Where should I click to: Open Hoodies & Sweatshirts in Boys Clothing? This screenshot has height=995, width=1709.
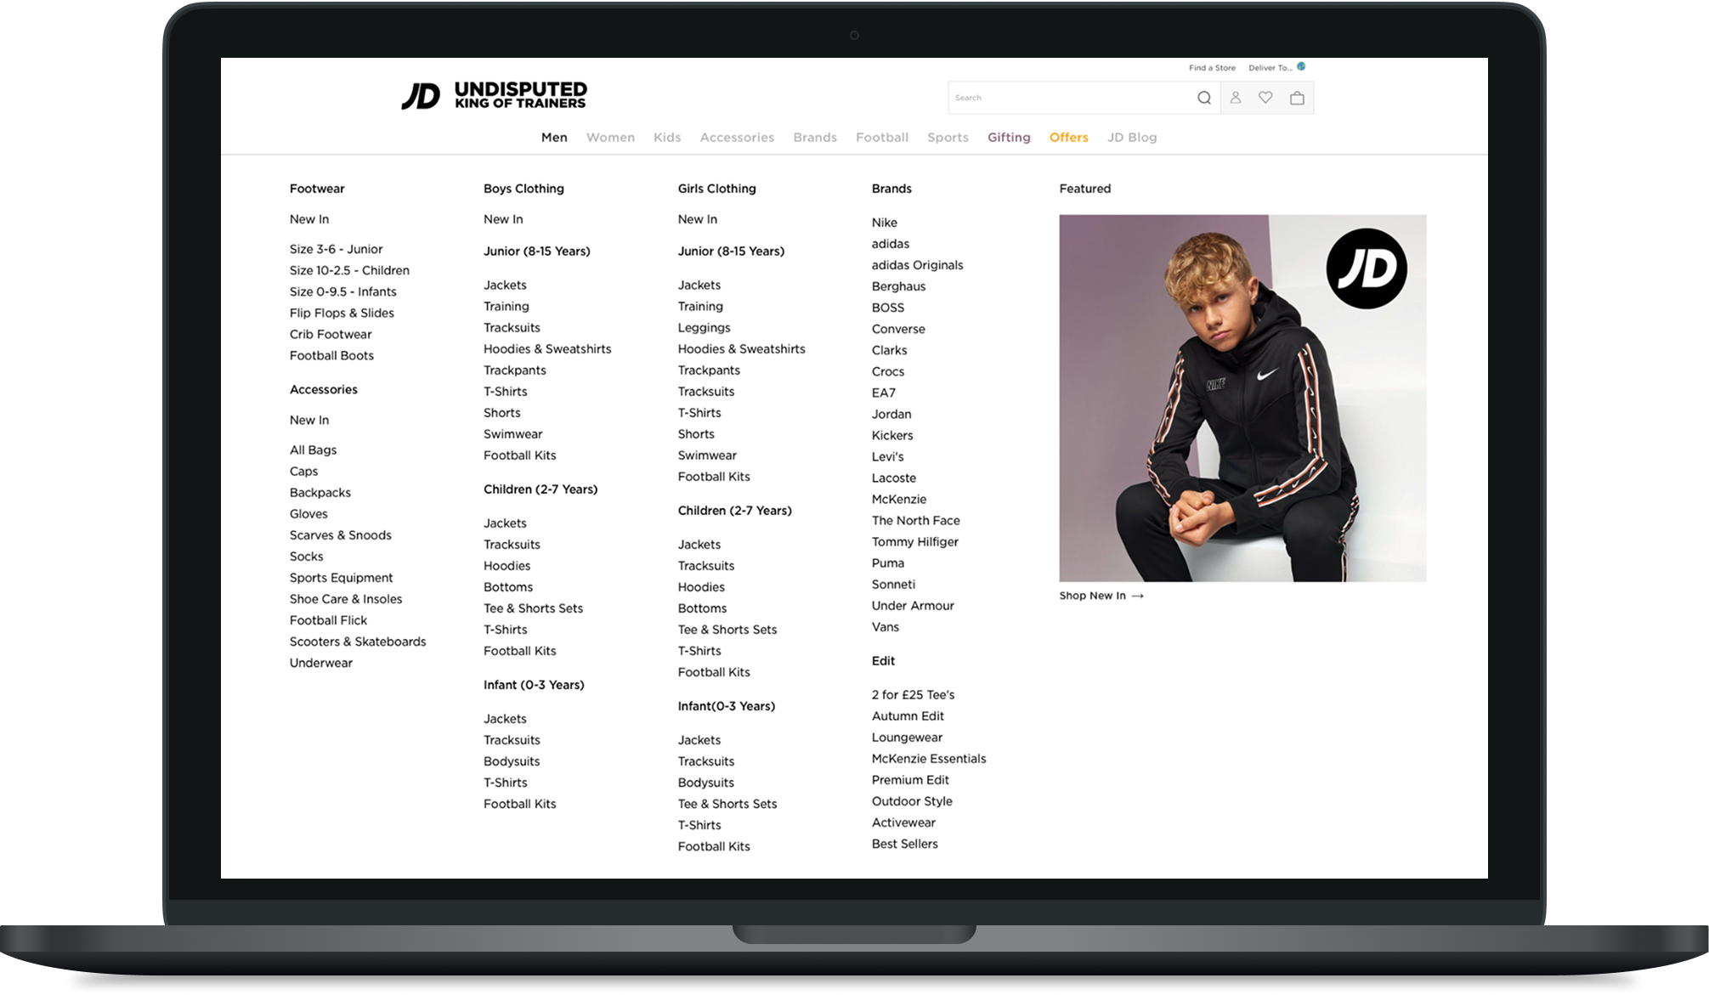pos(547,348)
